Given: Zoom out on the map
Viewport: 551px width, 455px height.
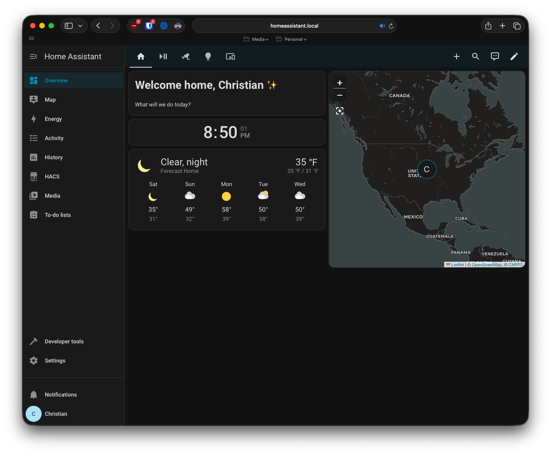Looking at the screenshot, I should 340,95.
